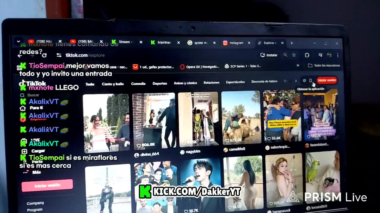Open the Program footer link

point(34,210)
